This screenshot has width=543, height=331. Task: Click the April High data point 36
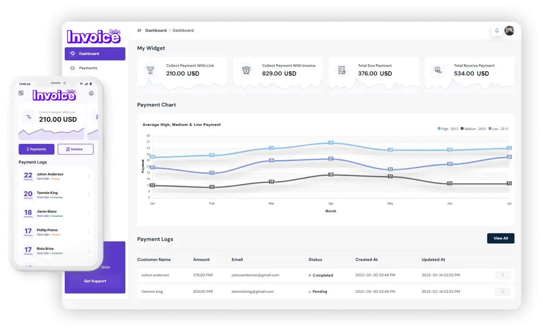(331, 143)
